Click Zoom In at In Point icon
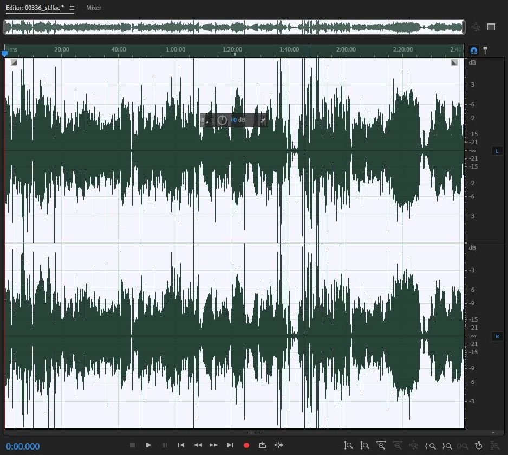This screenshot has width=508, height=455. tap(431, 446)
